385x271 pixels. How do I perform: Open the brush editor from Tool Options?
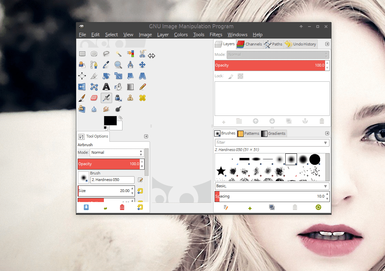140,180
